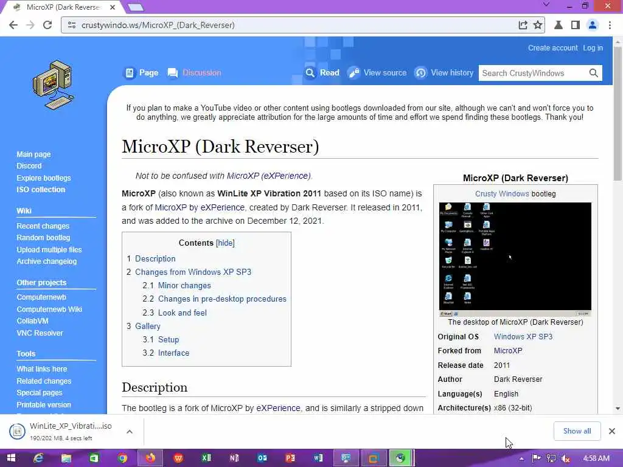The width and height of the screenshot is (623, 467).
Task: Select the Read view tab
Action: tap(322, 73)
